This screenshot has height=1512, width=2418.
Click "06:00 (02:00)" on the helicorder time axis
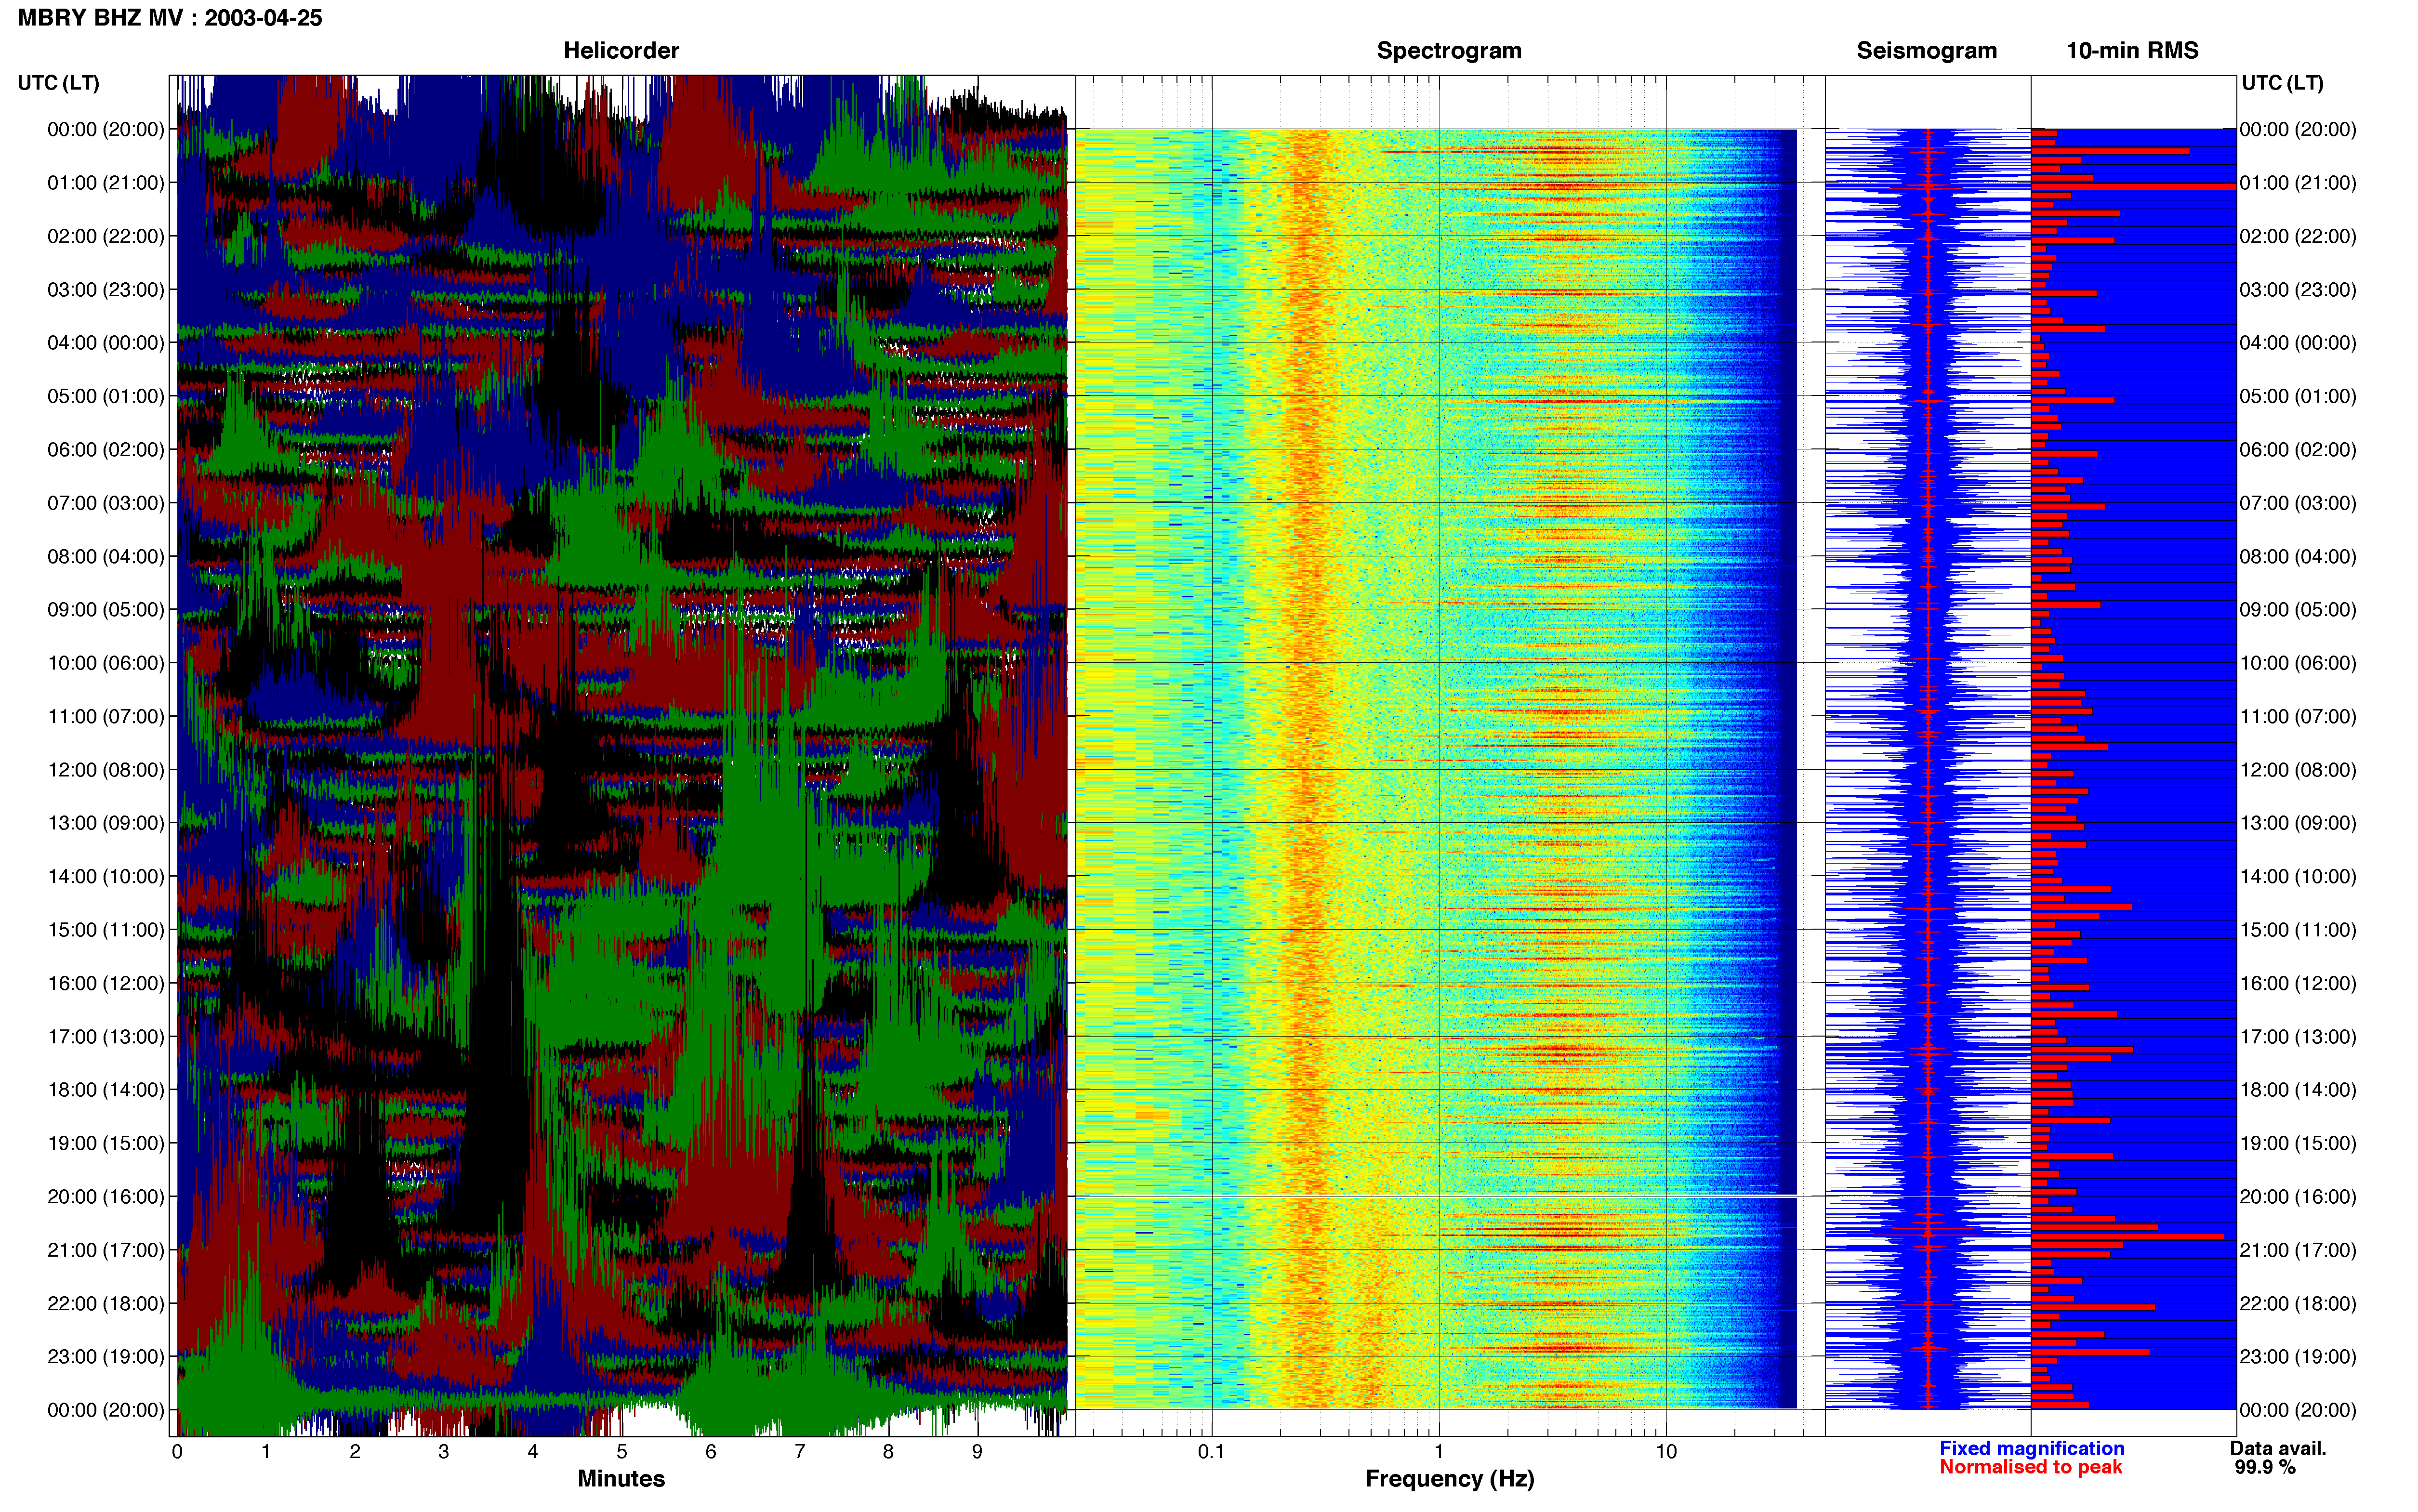click(x=106, y=450)
